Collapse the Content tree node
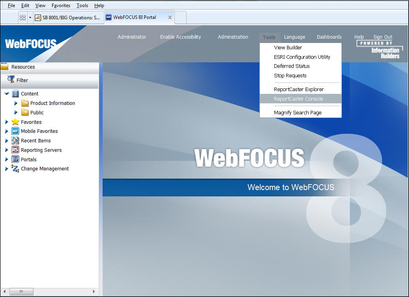The image size is (409, 297). tap(7, 93)
